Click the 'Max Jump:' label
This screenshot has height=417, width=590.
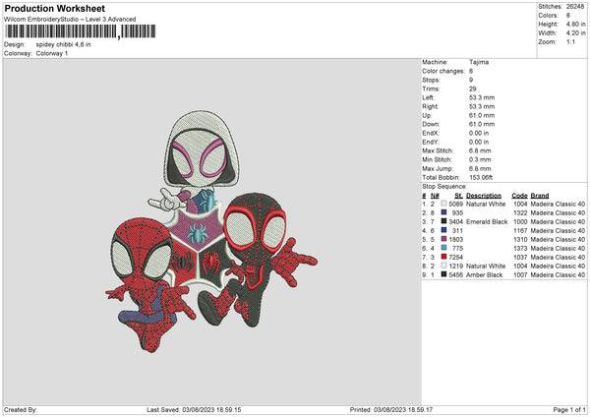438,168
